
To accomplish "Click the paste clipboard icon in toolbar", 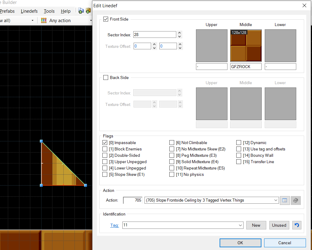I will (88, 11).
